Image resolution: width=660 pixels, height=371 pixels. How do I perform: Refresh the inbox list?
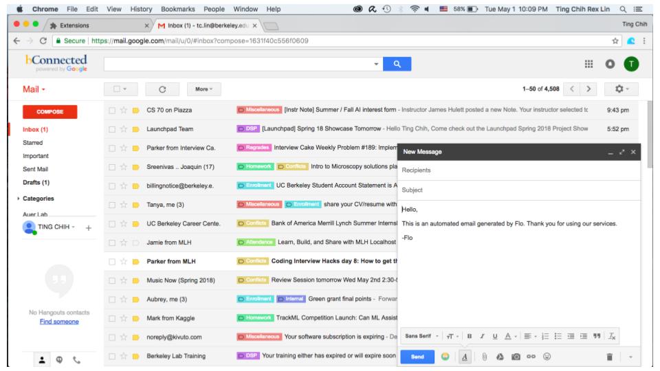(x=162, y=89)
